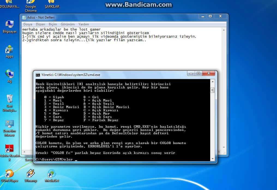Screen dimensions: 277x190
Task: Launch MediaGet desktop shortcut
Action: point(52,176)
